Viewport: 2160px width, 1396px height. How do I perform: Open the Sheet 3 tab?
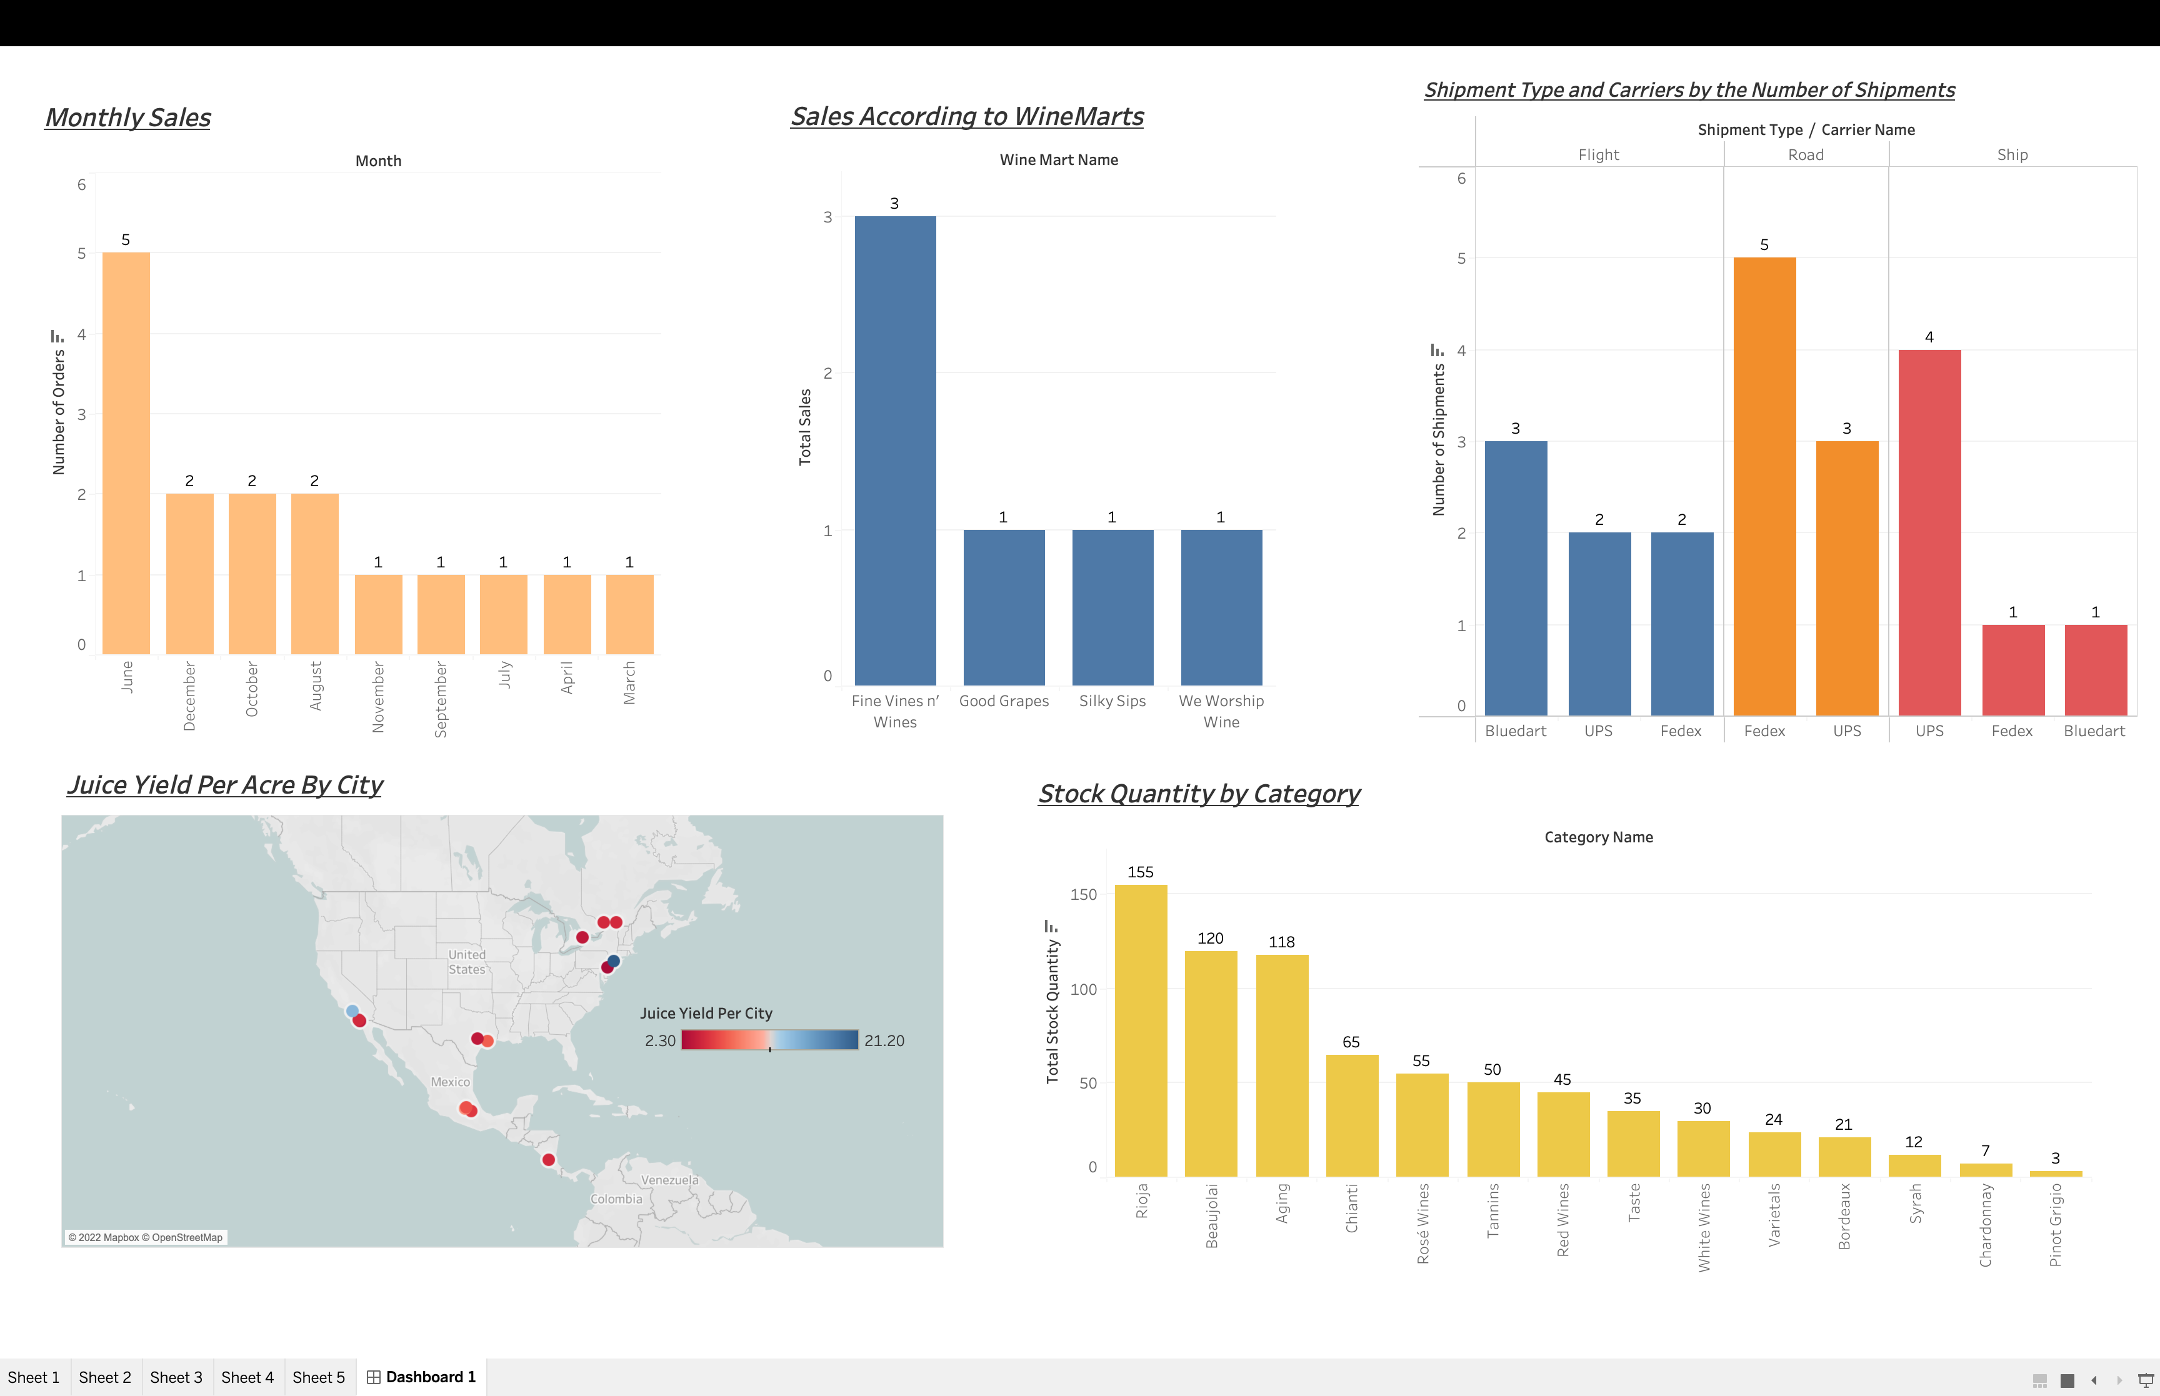176,1377
